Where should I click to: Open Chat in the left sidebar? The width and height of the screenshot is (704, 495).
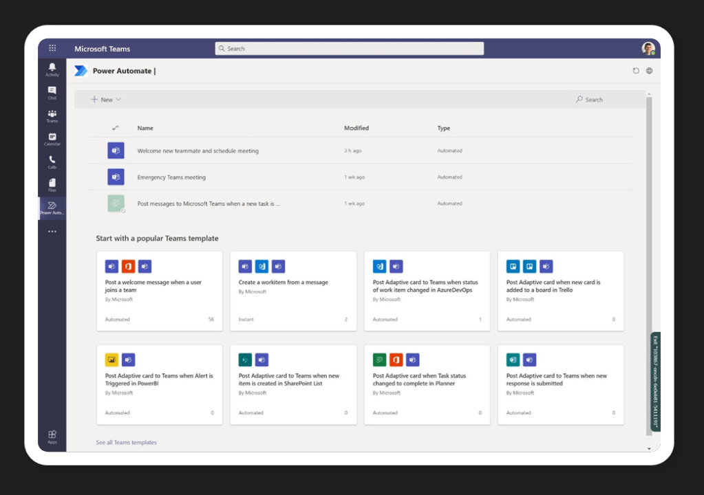click(52, 92)
